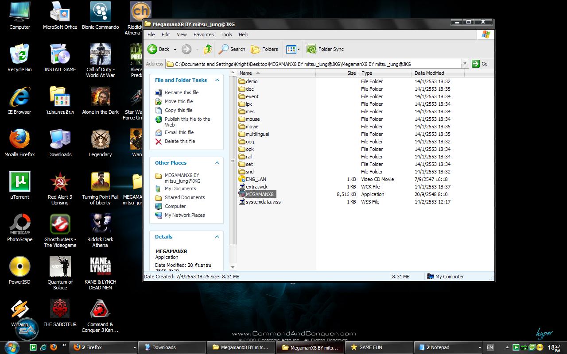The image size is (567, 354).
Task: Open the Views toolbar icon
Action: (x=291, y=49)
